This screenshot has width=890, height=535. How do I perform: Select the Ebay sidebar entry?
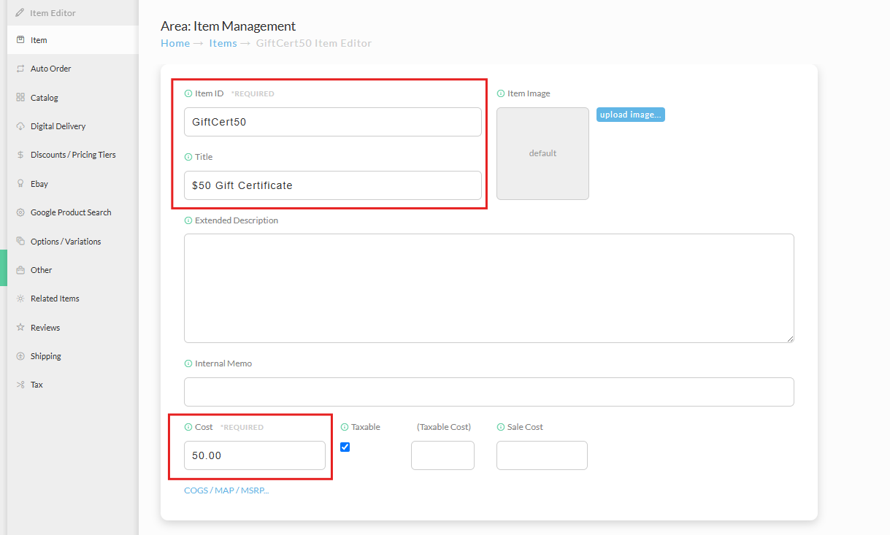(73, 184)
